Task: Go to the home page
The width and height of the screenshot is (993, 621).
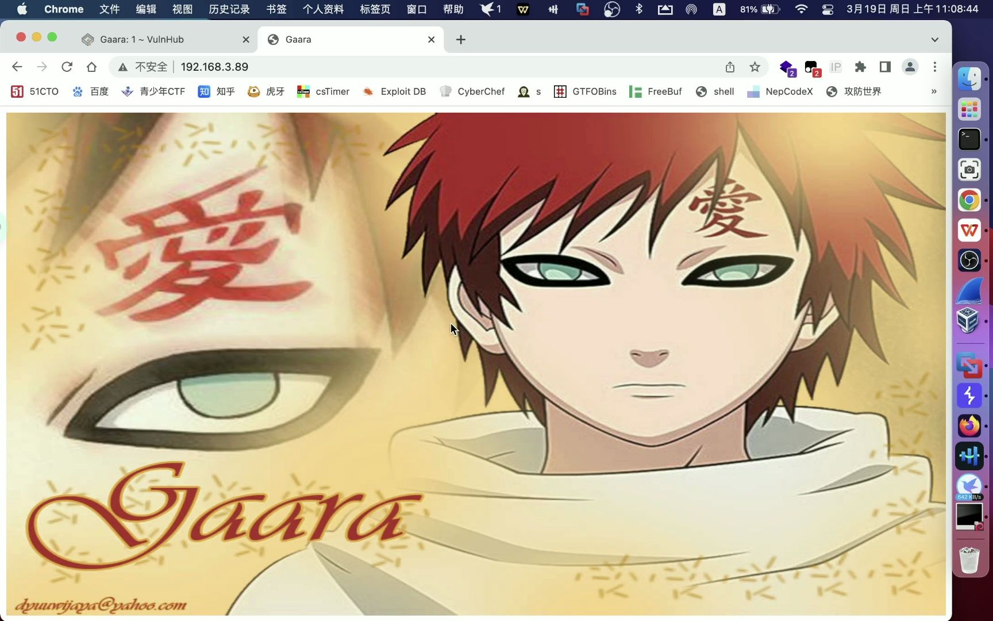Action: [91, 67]
